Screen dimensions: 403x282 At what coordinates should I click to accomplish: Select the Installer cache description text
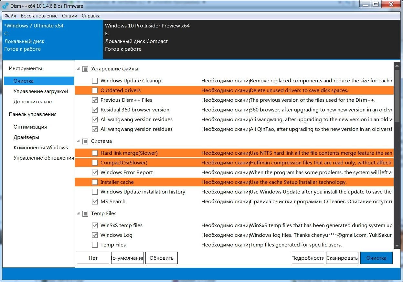(x=298, y=182)
